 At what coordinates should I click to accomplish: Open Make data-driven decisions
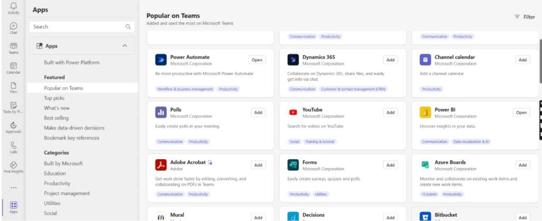74,128
